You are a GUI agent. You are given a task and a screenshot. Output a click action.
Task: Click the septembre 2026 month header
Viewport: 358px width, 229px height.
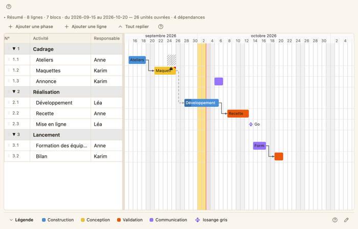click(x=161, y=36)
